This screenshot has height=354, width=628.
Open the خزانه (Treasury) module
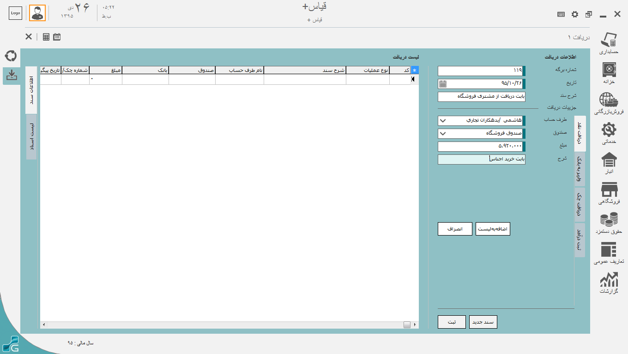[609, 72]
